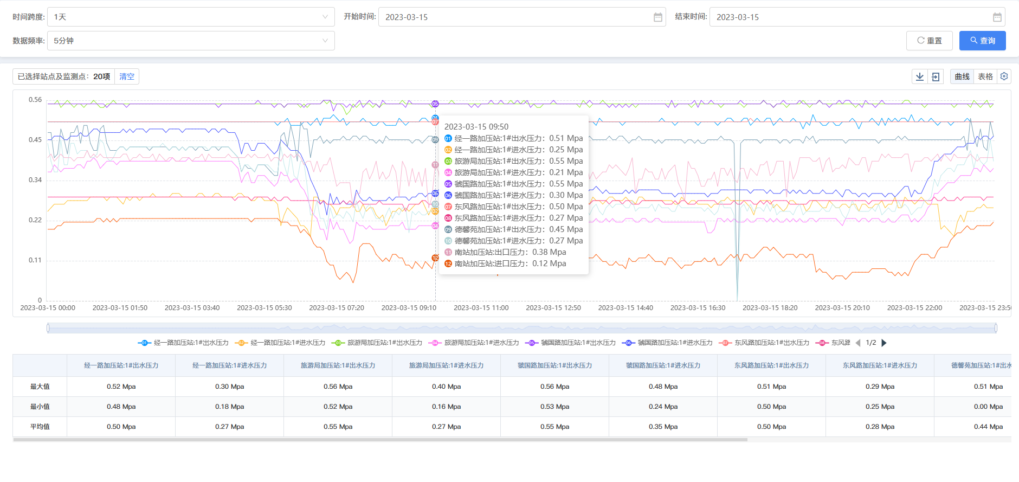Screen dimensions: 1019x482
Task: Go to previous legend page arrow
Action: [x=857, y=343]
